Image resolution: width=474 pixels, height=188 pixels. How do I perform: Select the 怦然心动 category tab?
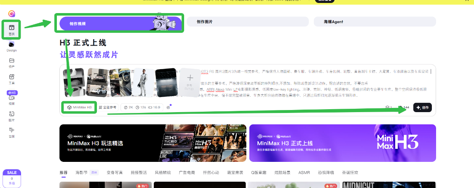tap(211, 172)
